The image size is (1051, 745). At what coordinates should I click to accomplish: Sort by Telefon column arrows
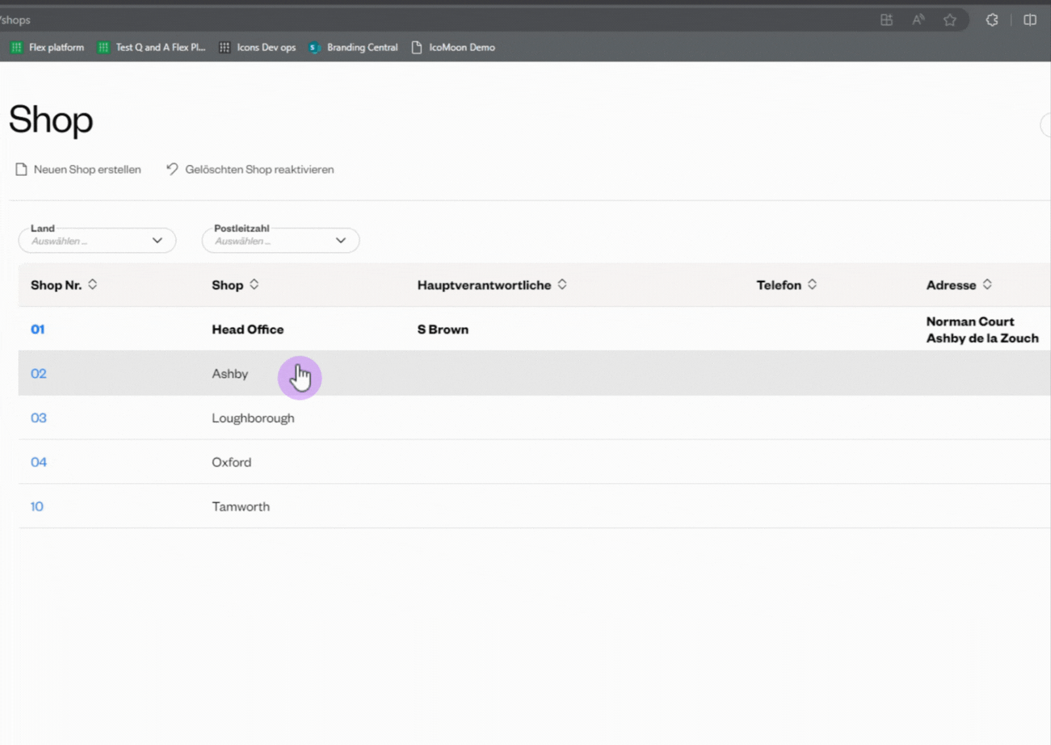click(x=812, y=284)
